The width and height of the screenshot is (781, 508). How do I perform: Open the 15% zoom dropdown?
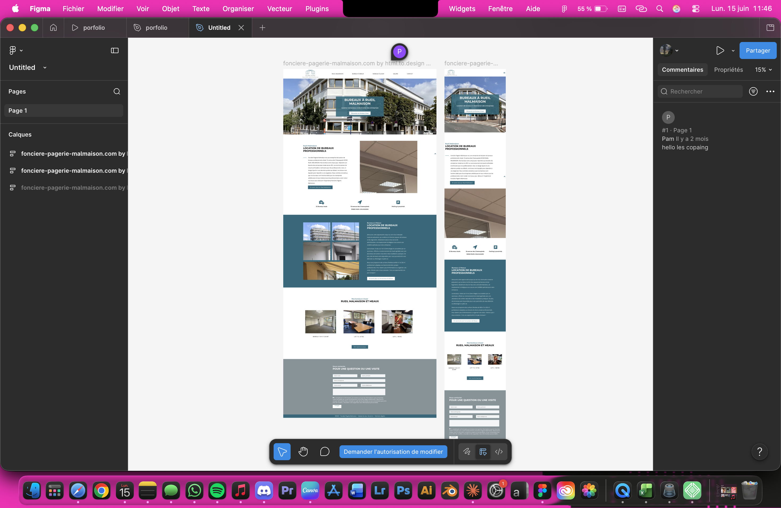point(763,70)
